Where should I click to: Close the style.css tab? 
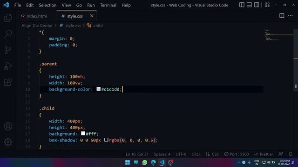click(92, 16)
